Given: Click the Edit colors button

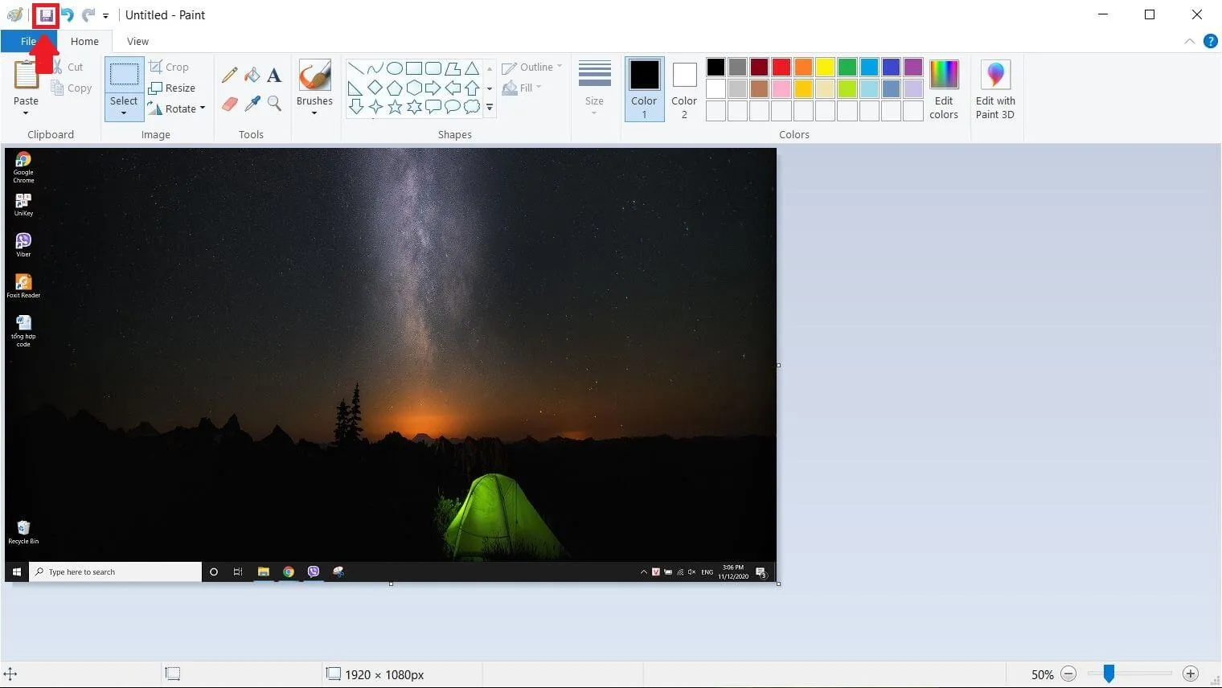Looking at the screenshot, I should click(x=943, y=88).
